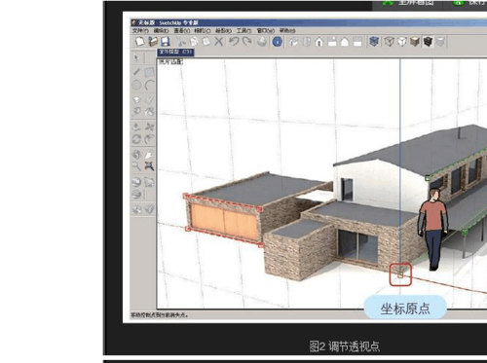Click the orange garage door face

pyautogui.click(x=225, y=222)
